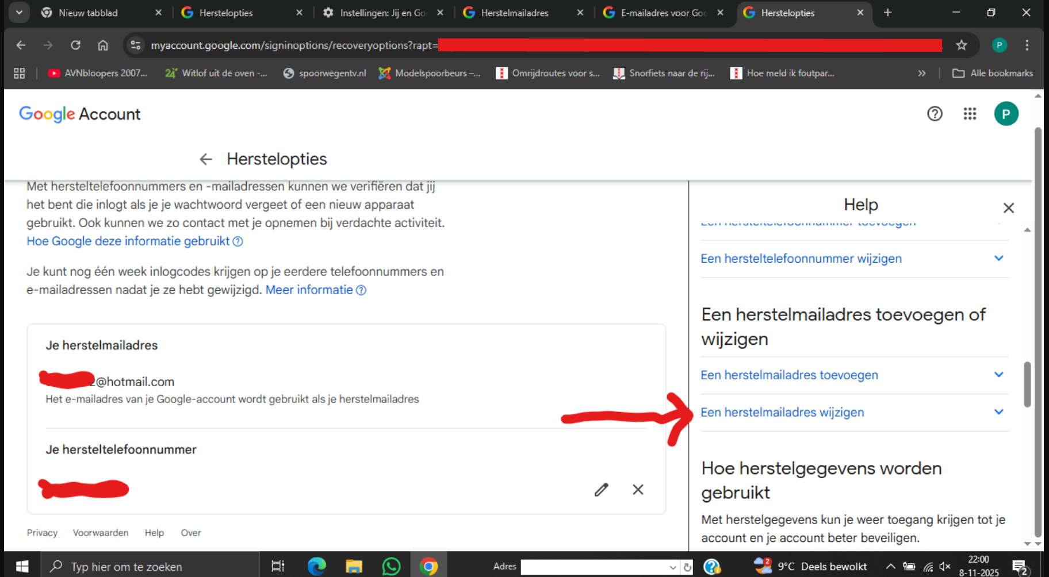Open 'Hoe Google deze informatie gebruikt' link
1049x577 pixels.
[x=135, y=241]
